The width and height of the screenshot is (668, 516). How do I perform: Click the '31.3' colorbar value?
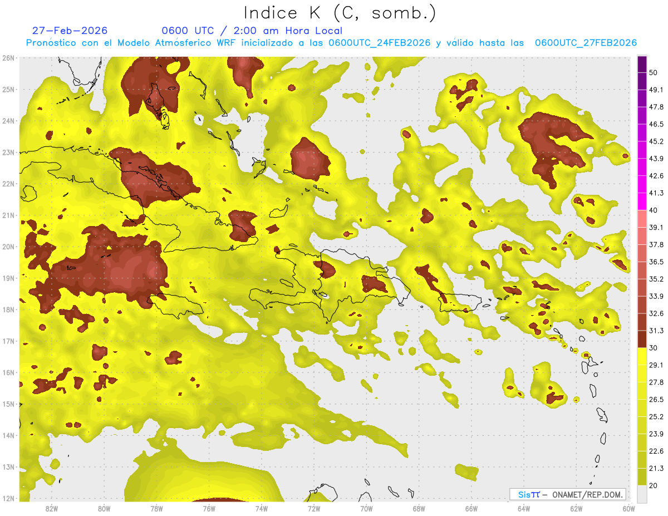pos(656,331)
